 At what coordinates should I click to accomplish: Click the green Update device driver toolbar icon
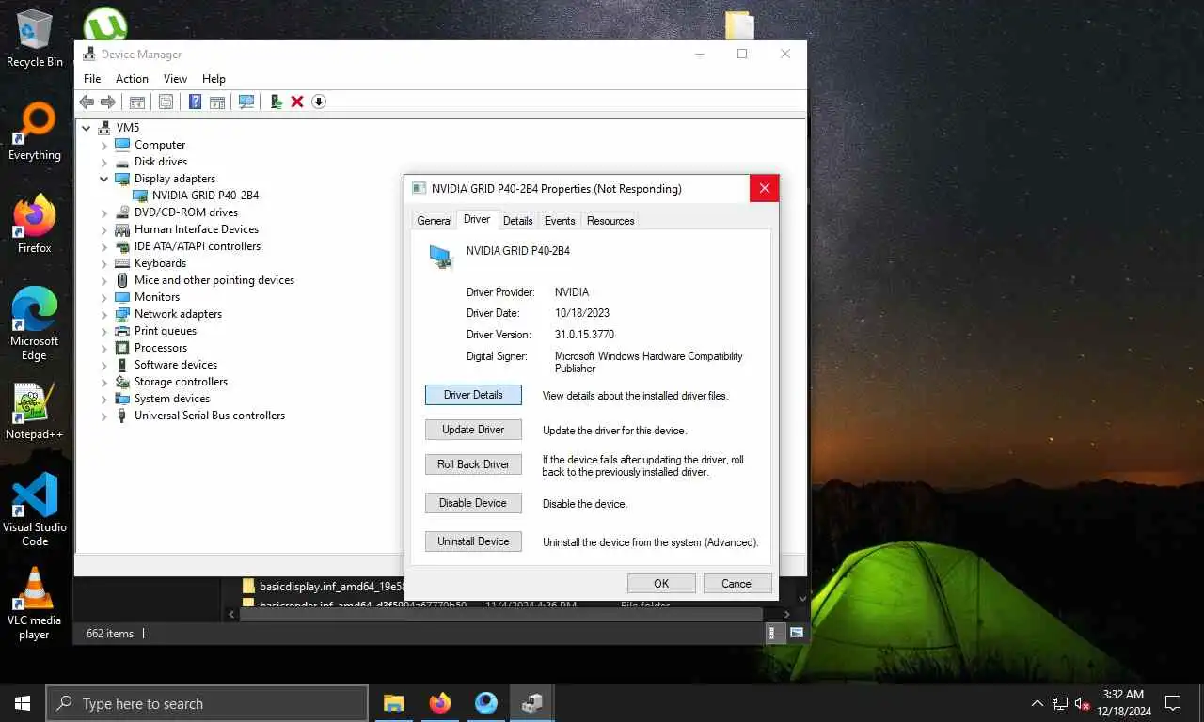276,102
